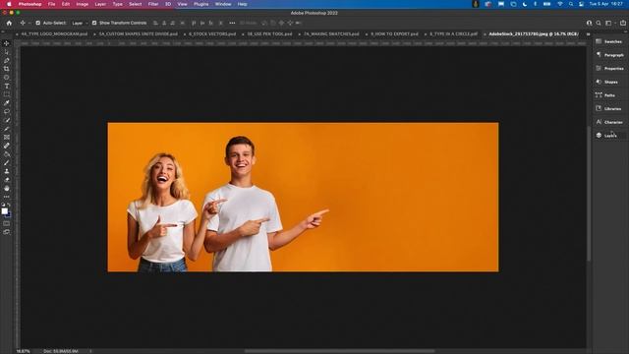629x354 pixels.
Task: Toggle Show Transform Controls checkbox
Action: tap(94, 23)
